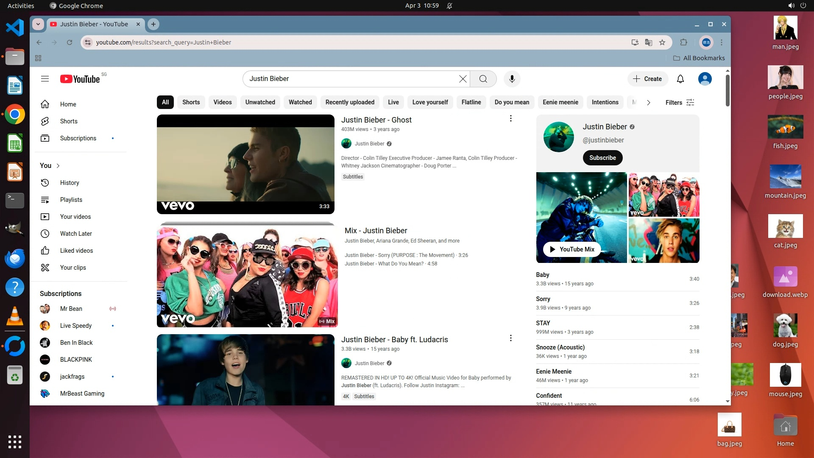814x458 pixels.
Task: Expand the You section chevron
Action: pyautogui.click(x=58, y=166)
